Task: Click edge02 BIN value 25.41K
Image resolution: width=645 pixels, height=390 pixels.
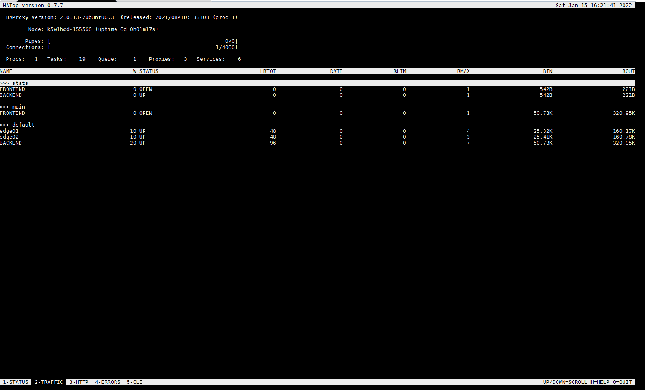Action: 543,137
